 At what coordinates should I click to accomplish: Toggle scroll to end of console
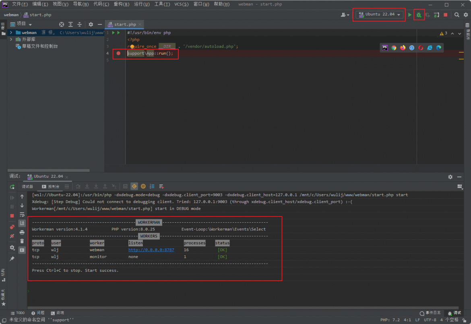point(22,223)
